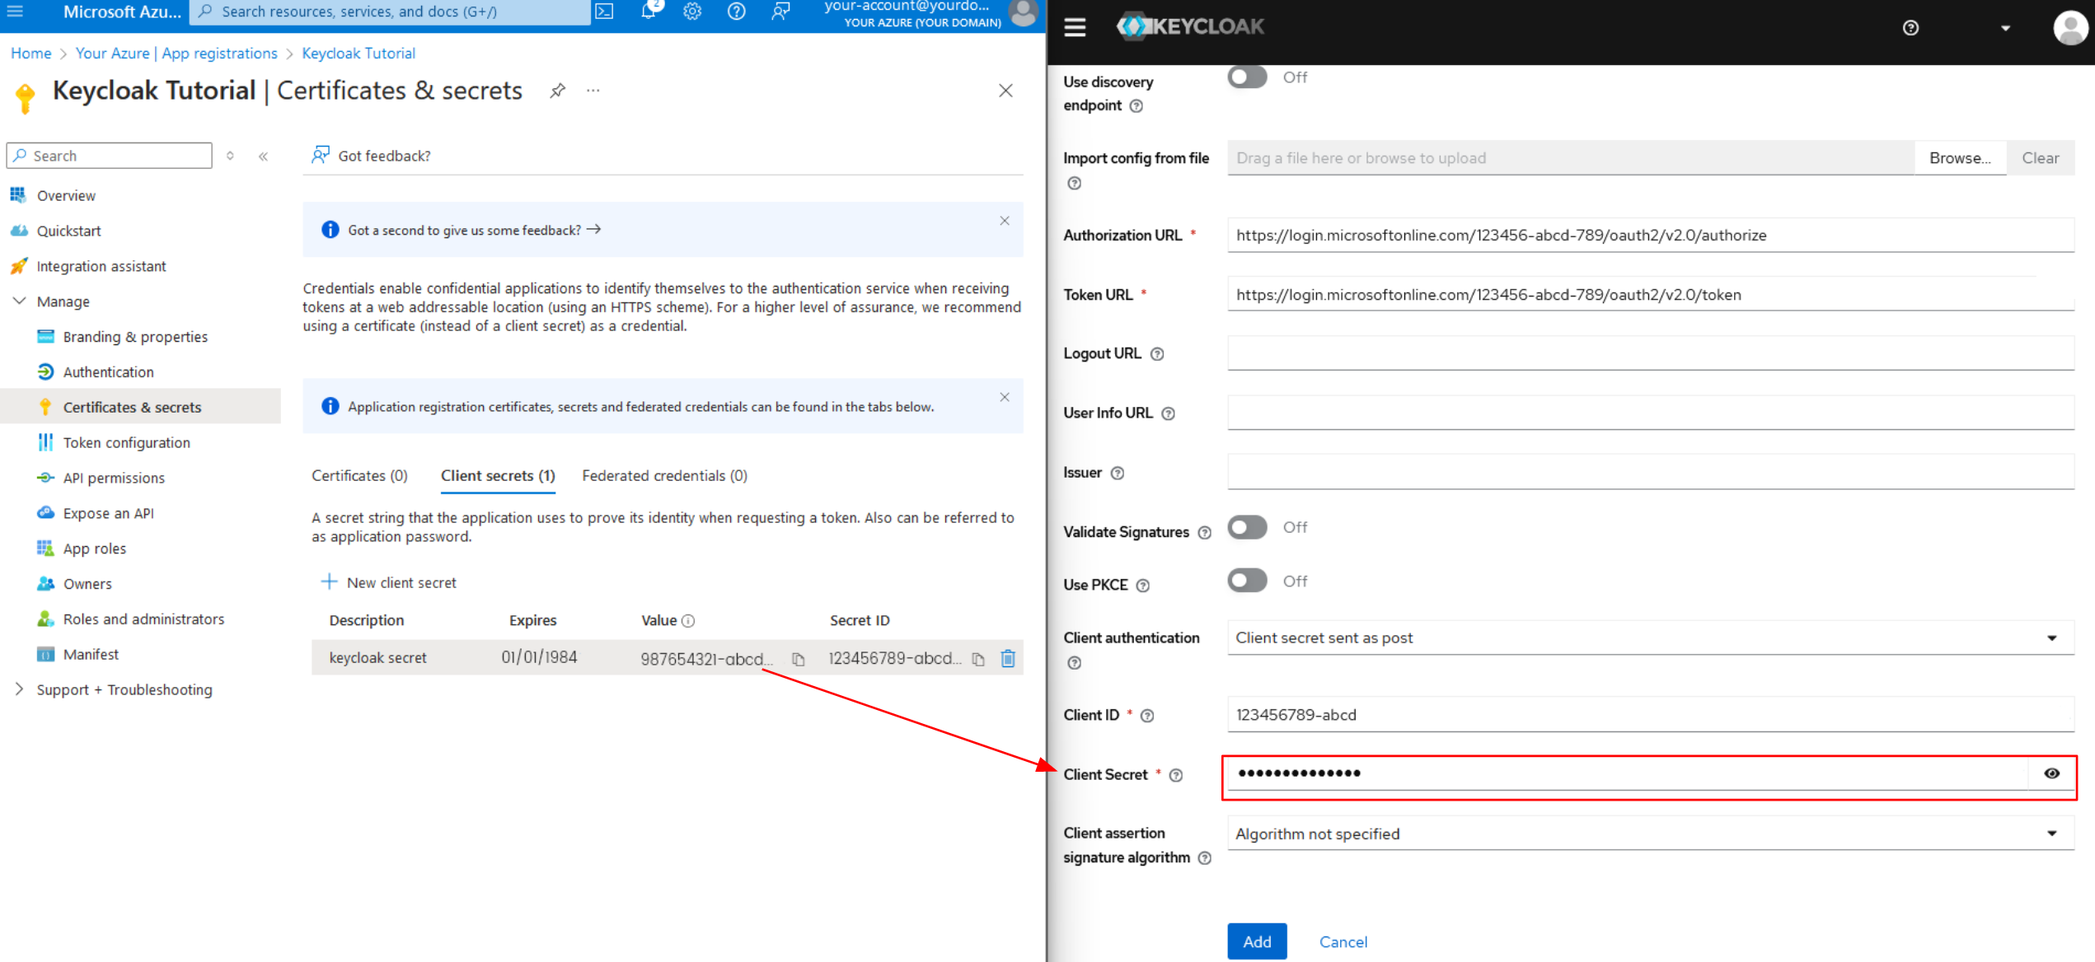2095x962 pixels.
Task: Show help for Logout URL
Action: click(1157, 354)
